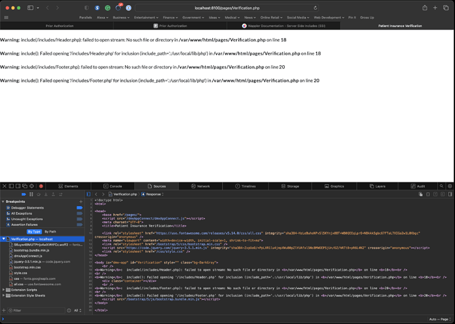This screenshot has height=324, width=455.
Task: Open Web Development bookmarks dropdown
Action: click(329, 17)
